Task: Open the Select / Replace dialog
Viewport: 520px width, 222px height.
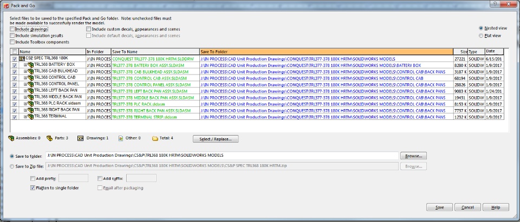Action: click(x=216, y=139)
